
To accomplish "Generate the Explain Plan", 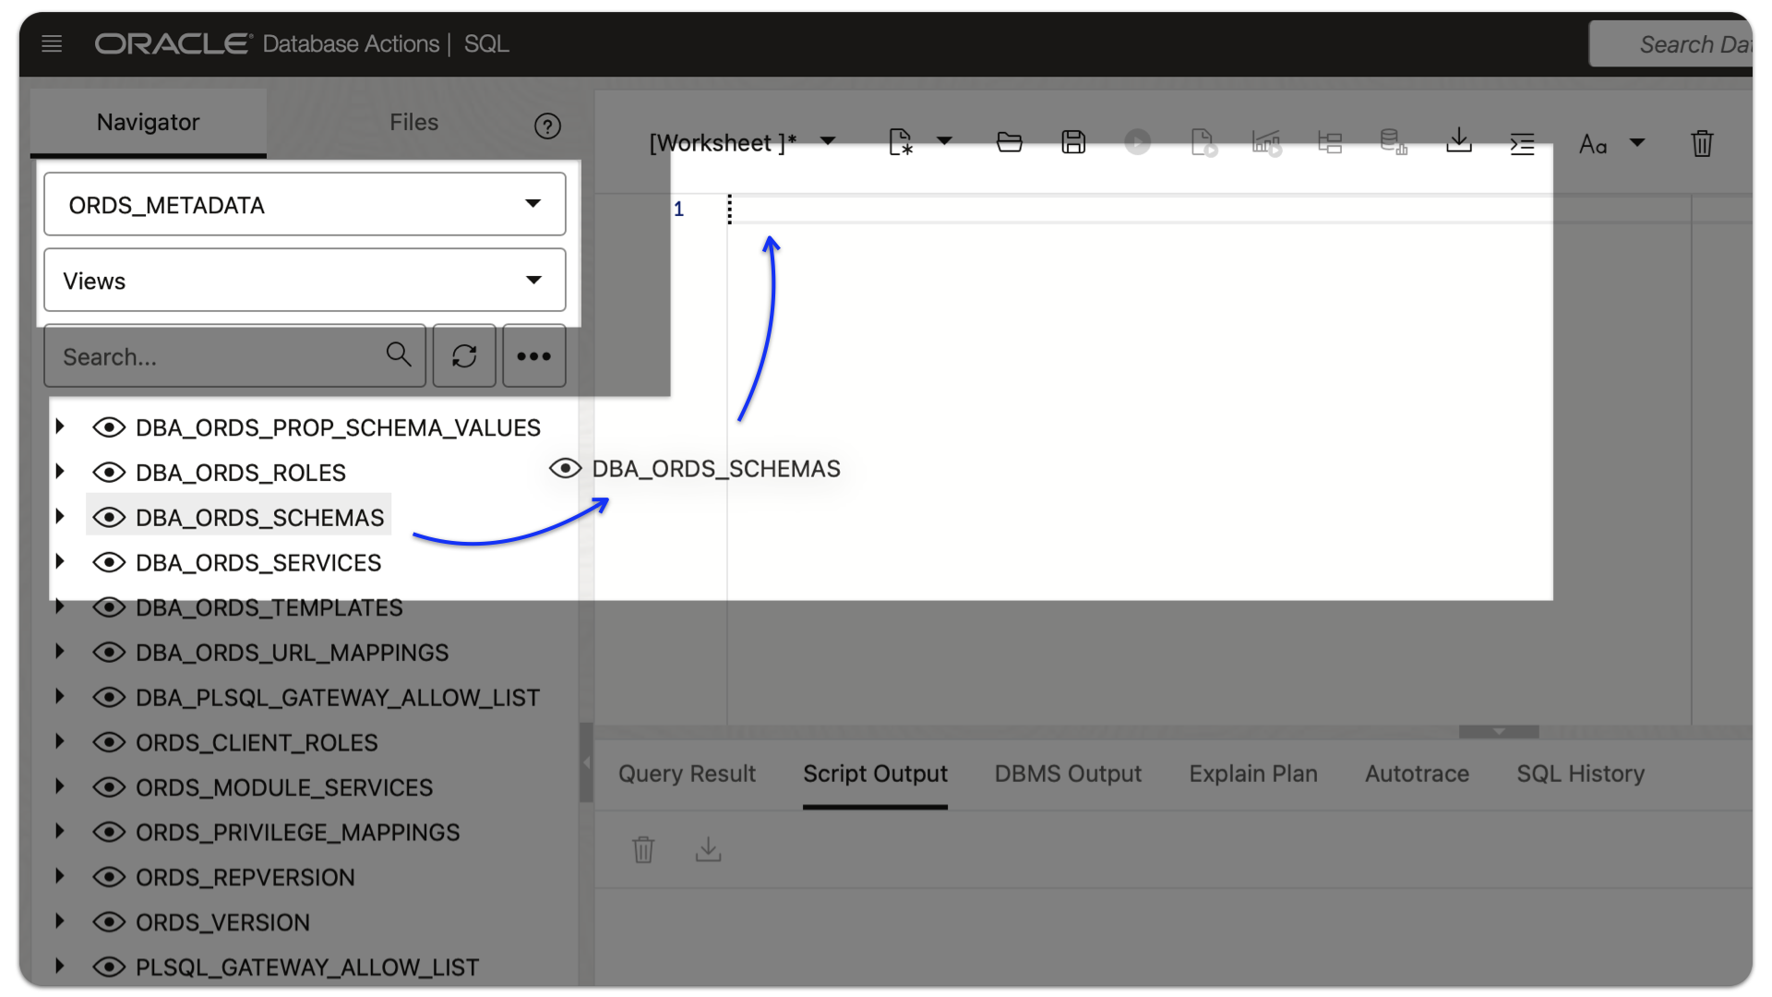I will point(1266,141).
